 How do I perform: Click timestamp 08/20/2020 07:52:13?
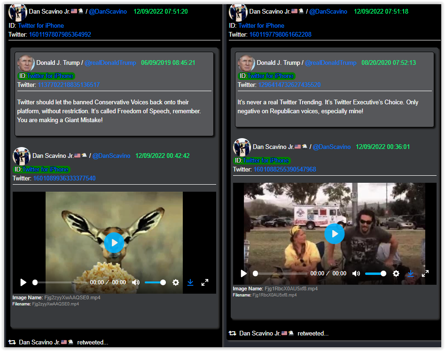(389, 62)
